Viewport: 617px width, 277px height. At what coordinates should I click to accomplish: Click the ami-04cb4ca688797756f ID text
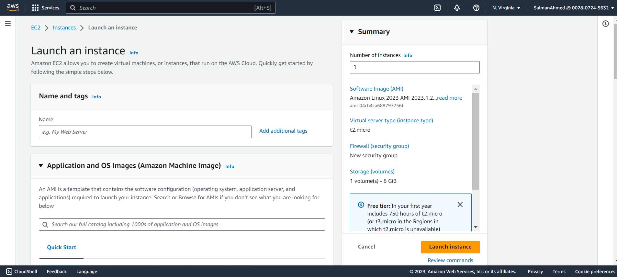(376, 105)
